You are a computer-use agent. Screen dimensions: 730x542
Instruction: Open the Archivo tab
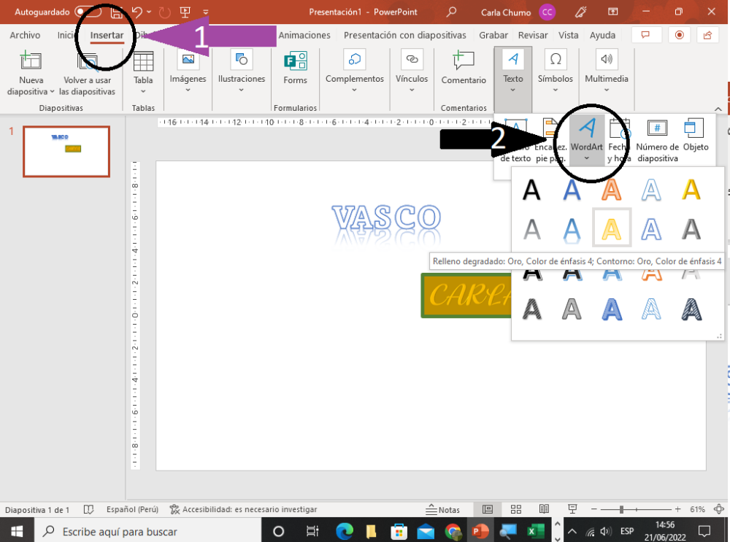click(x=25, y=35)
